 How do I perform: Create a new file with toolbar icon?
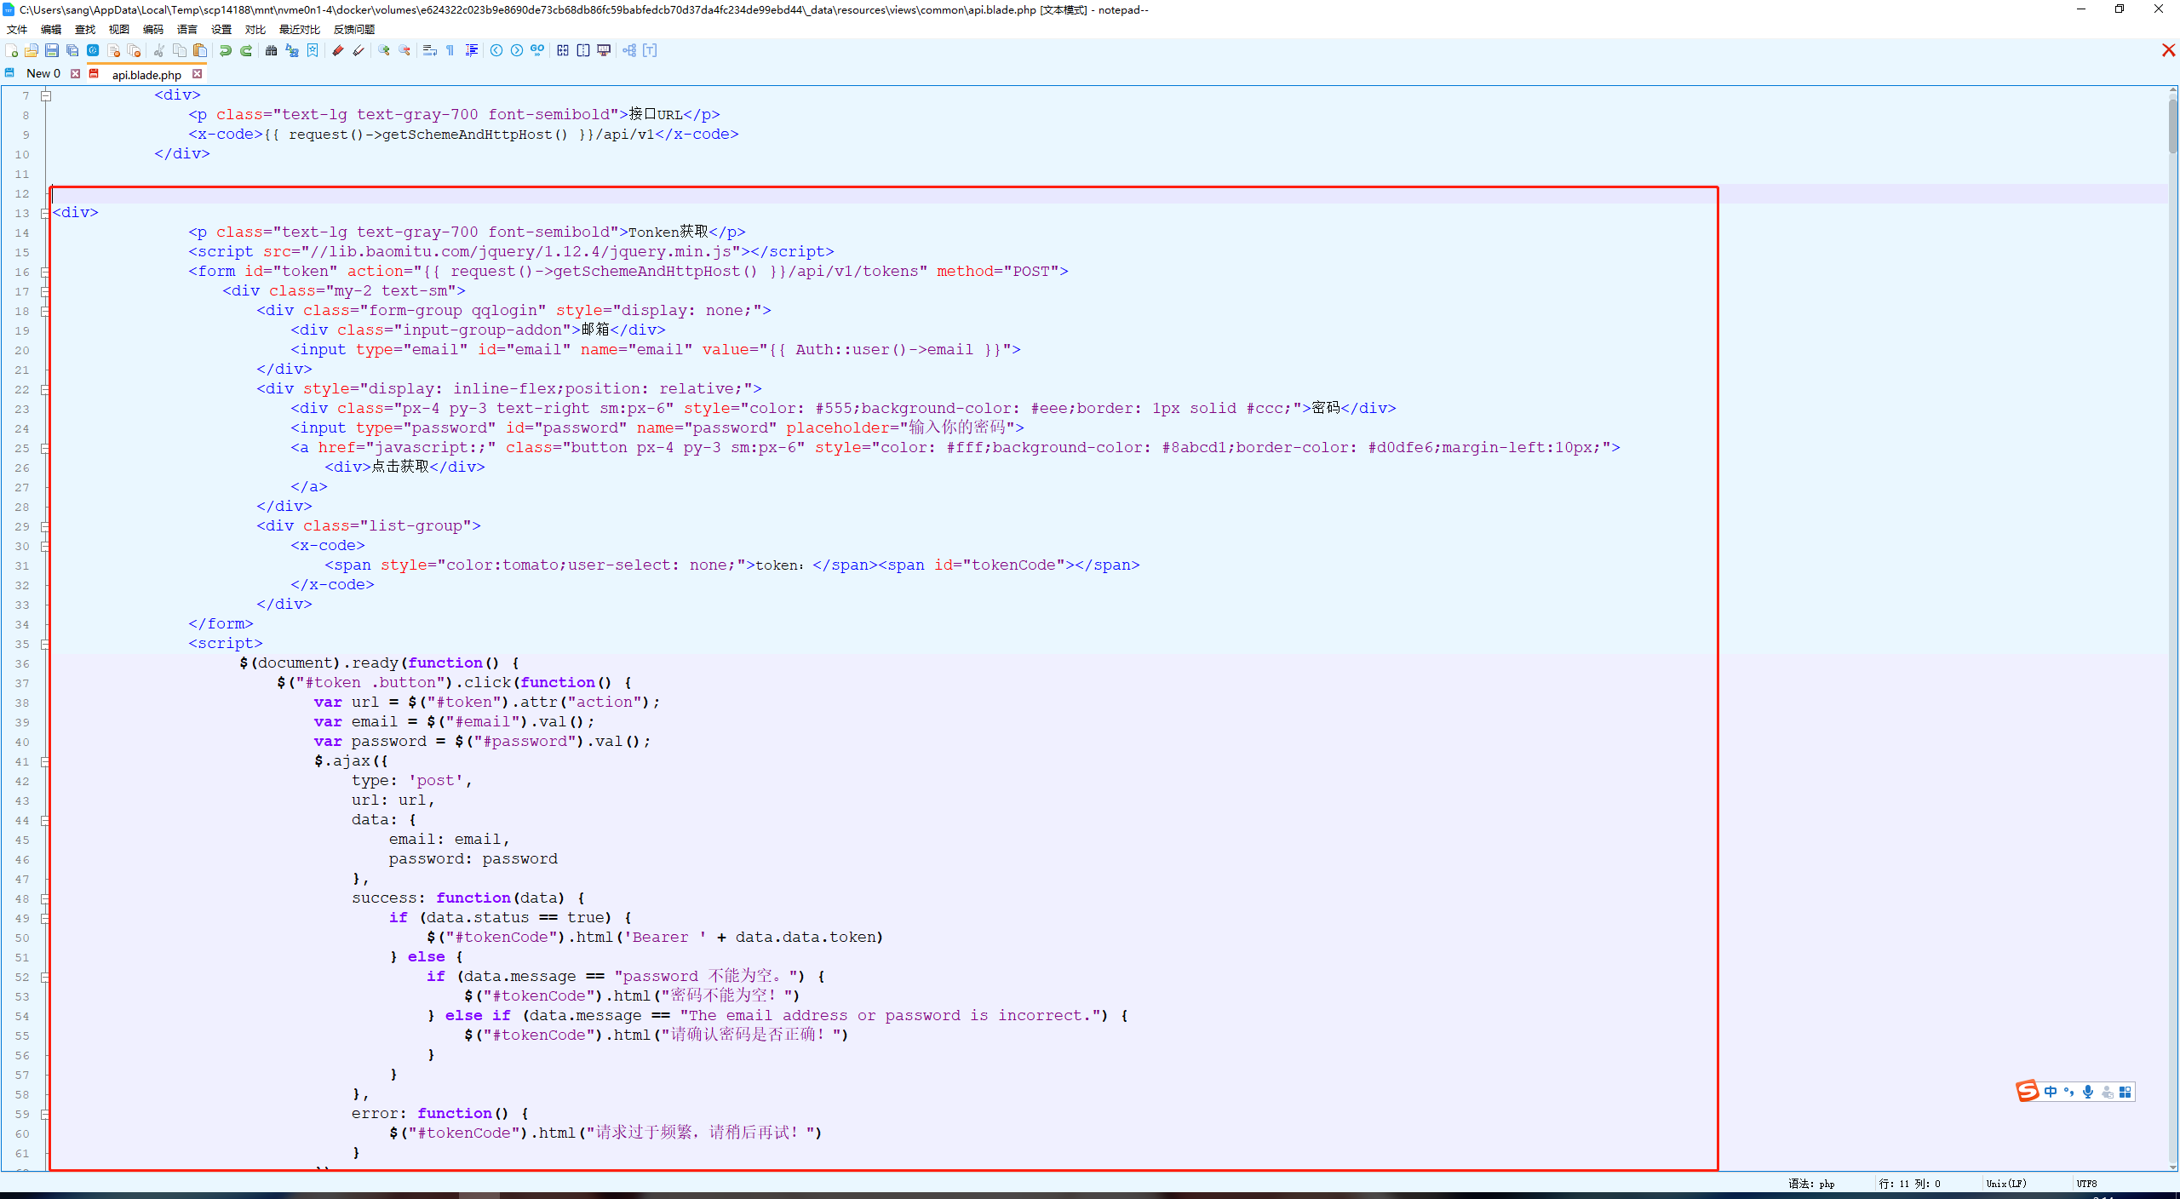[x=11, y=51]
